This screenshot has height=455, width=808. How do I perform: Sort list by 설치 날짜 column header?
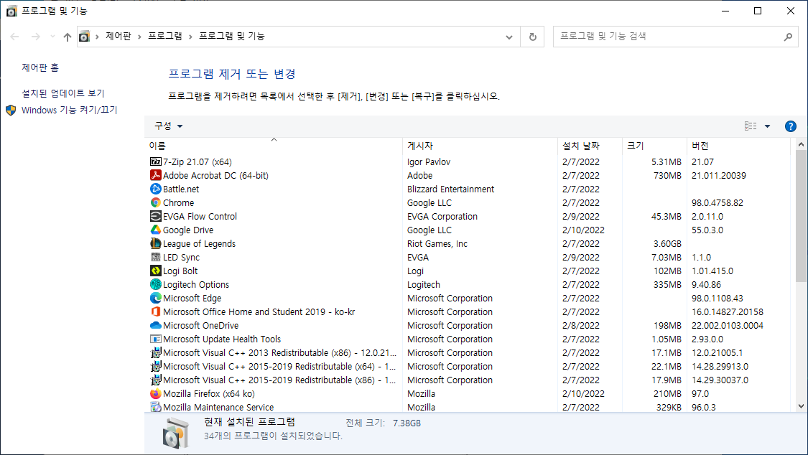click(590, 146)
